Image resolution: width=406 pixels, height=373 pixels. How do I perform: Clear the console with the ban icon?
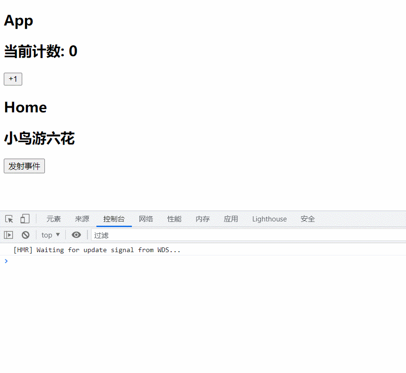click(x=26, y=235)
